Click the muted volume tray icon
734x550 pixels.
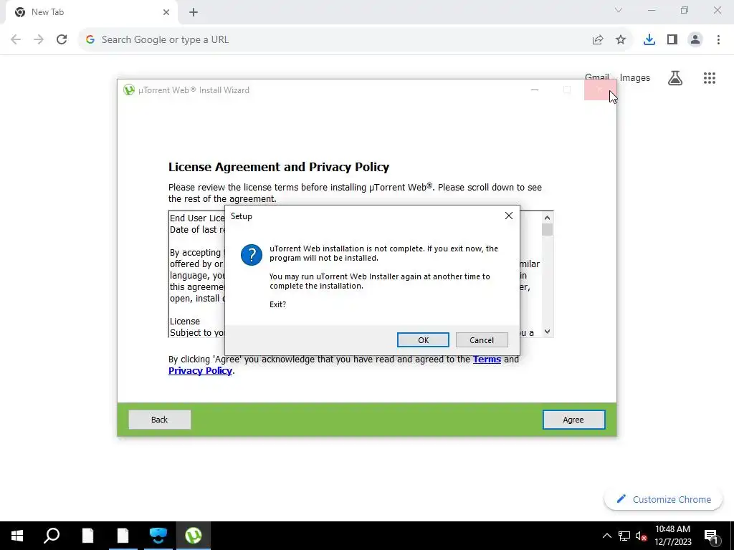pyautogui.click(x=642, y=536)
